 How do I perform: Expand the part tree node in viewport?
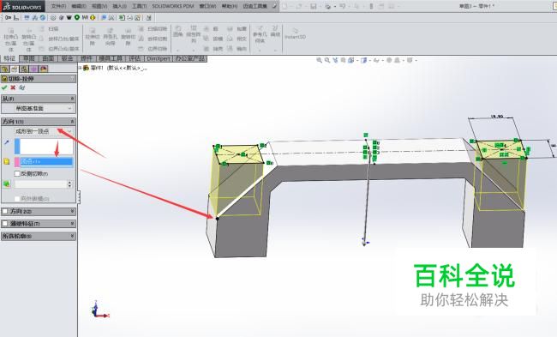(80, 68)
